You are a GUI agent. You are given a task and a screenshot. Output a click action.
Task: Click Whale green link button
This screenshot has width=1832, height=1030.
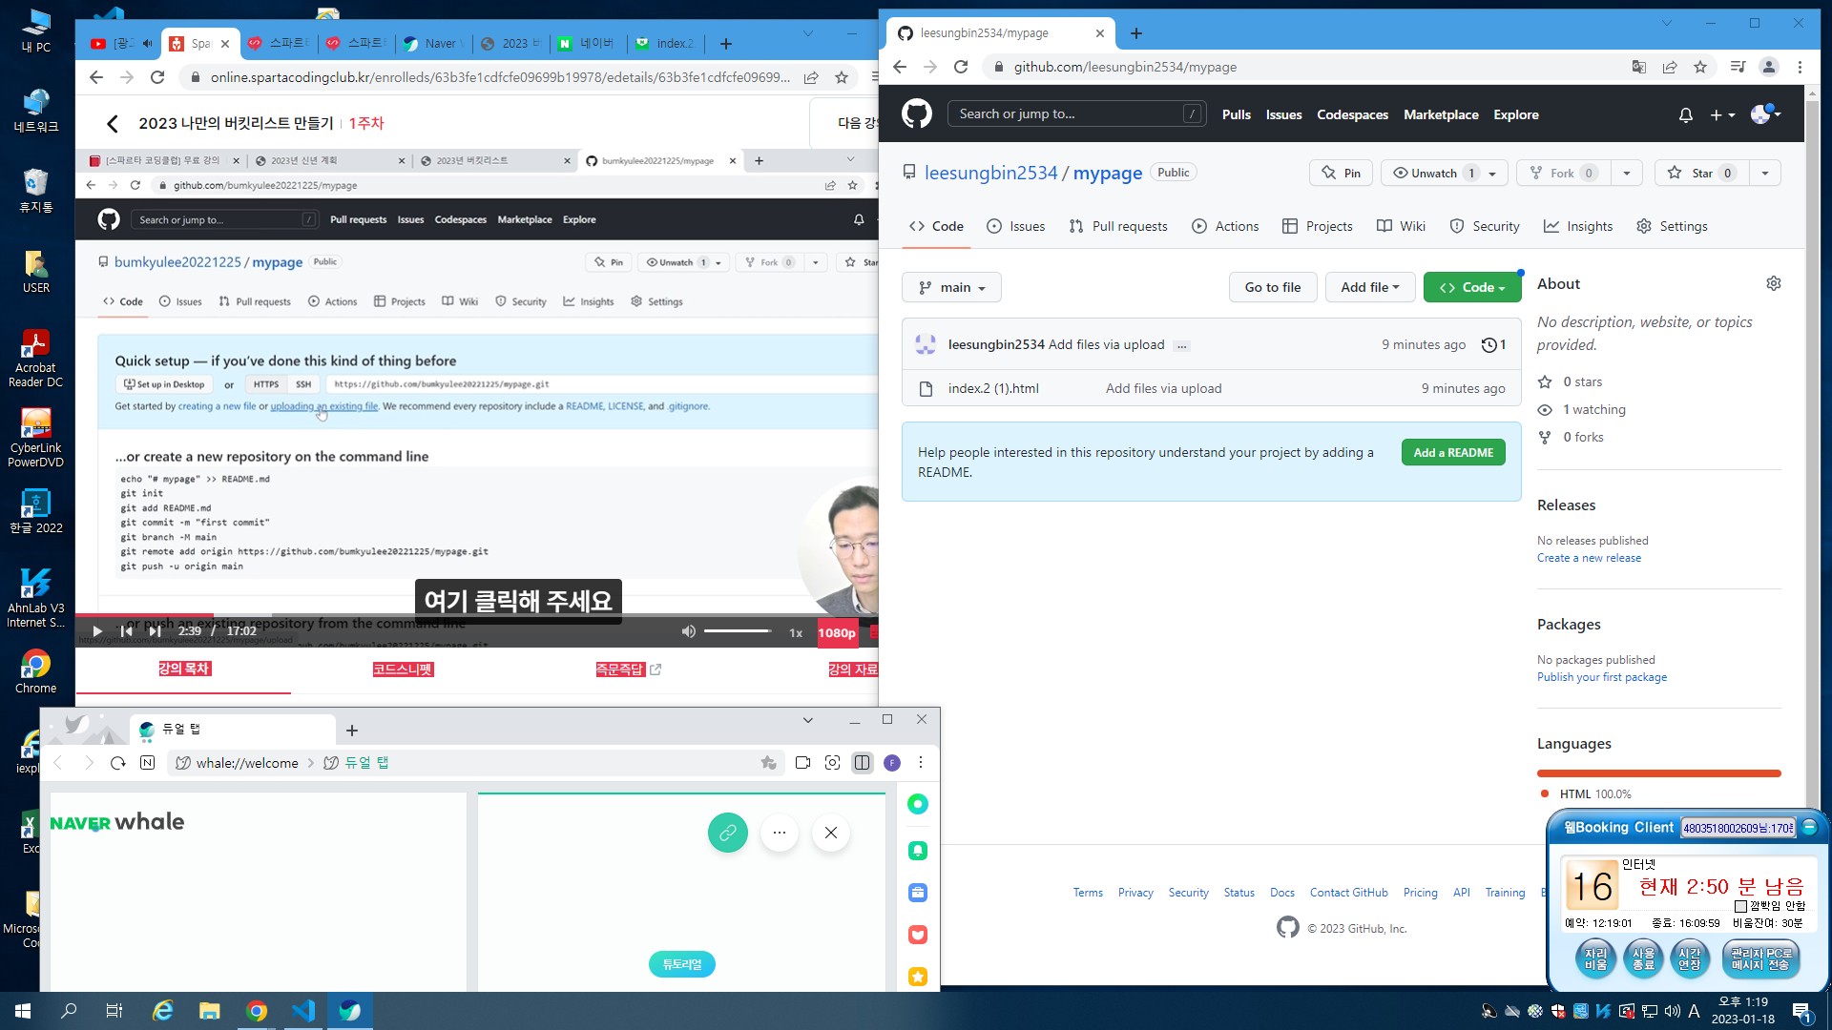tap(728, 833)
